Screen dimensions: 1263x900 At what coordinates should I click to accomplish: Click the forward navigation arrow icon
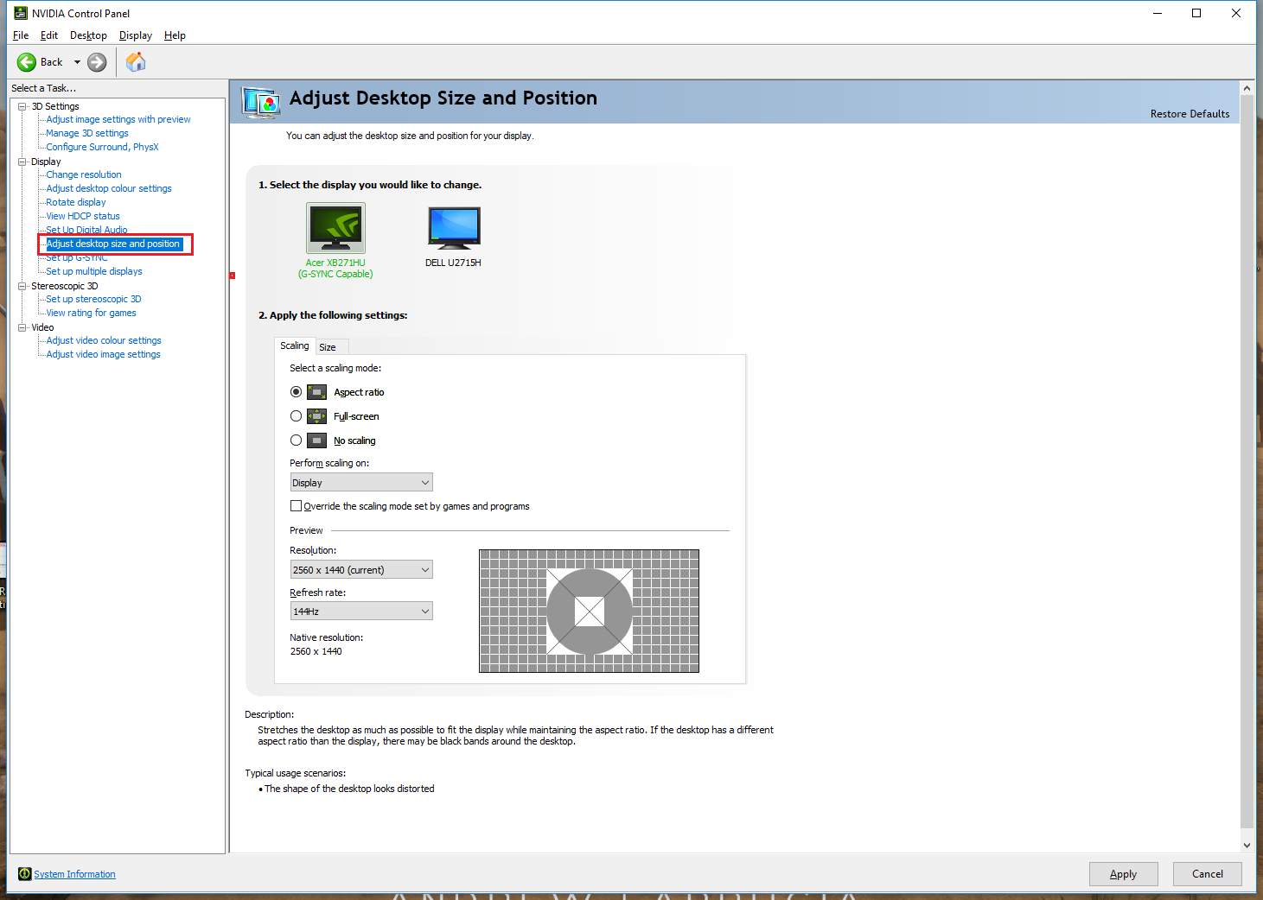[96, 61]
